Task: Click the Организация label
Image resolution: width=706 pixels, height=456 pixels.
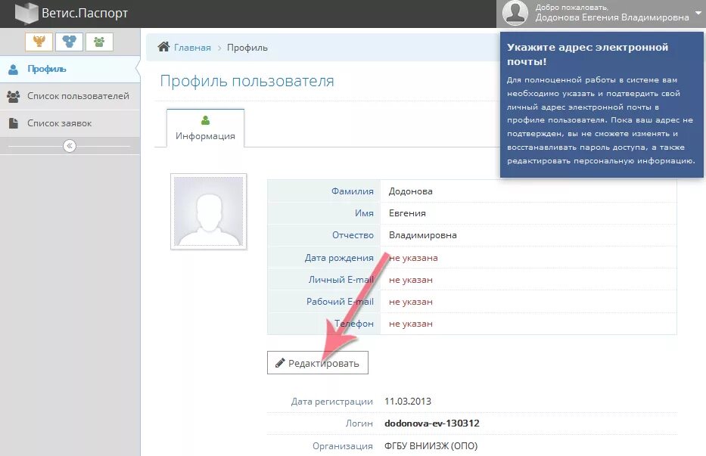Action: pyautogui.click(x=343, y=446)
